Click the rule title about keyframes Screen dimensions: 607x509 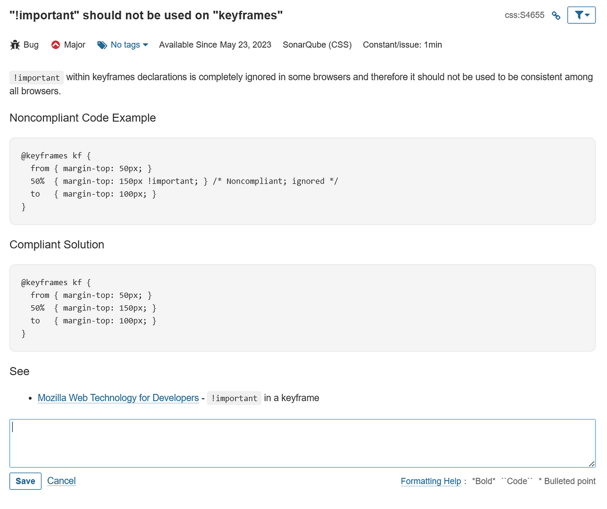[x=146, y=15]
